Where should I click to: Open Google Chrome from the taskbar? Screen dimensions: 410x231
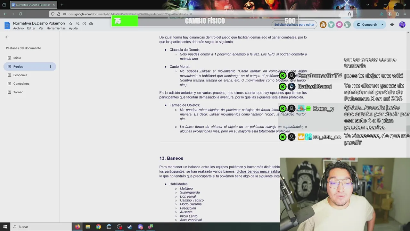[x=98, y=227]
